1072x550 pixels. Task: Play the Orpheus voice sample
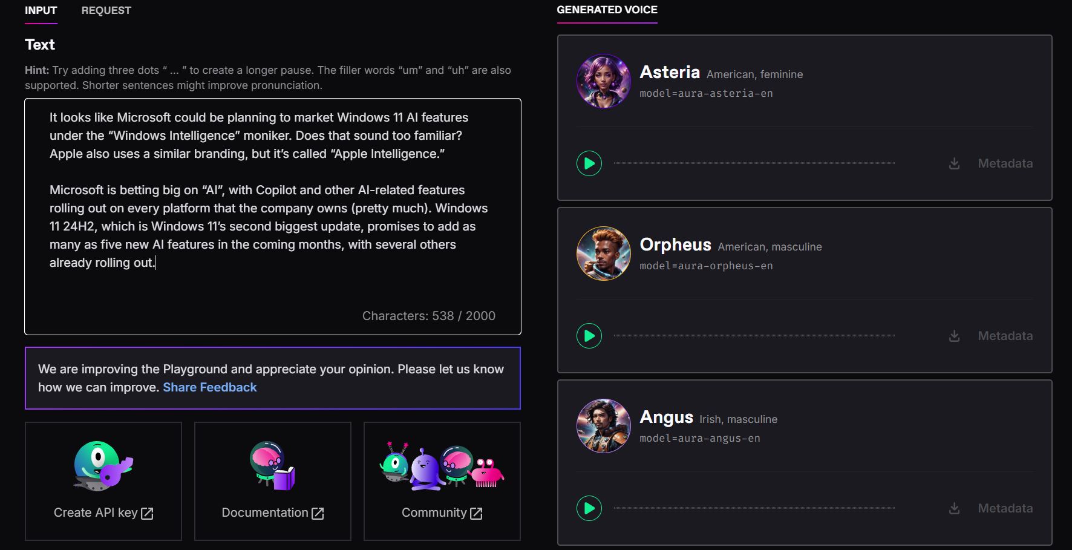[589, 336]
